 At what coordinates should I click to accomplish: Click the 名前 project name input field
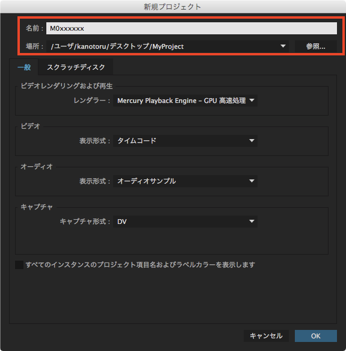(x=191, y=28)
